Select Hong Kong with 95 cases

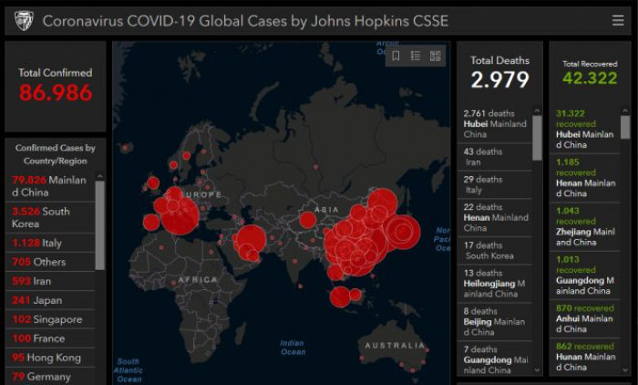pos(50,358)
